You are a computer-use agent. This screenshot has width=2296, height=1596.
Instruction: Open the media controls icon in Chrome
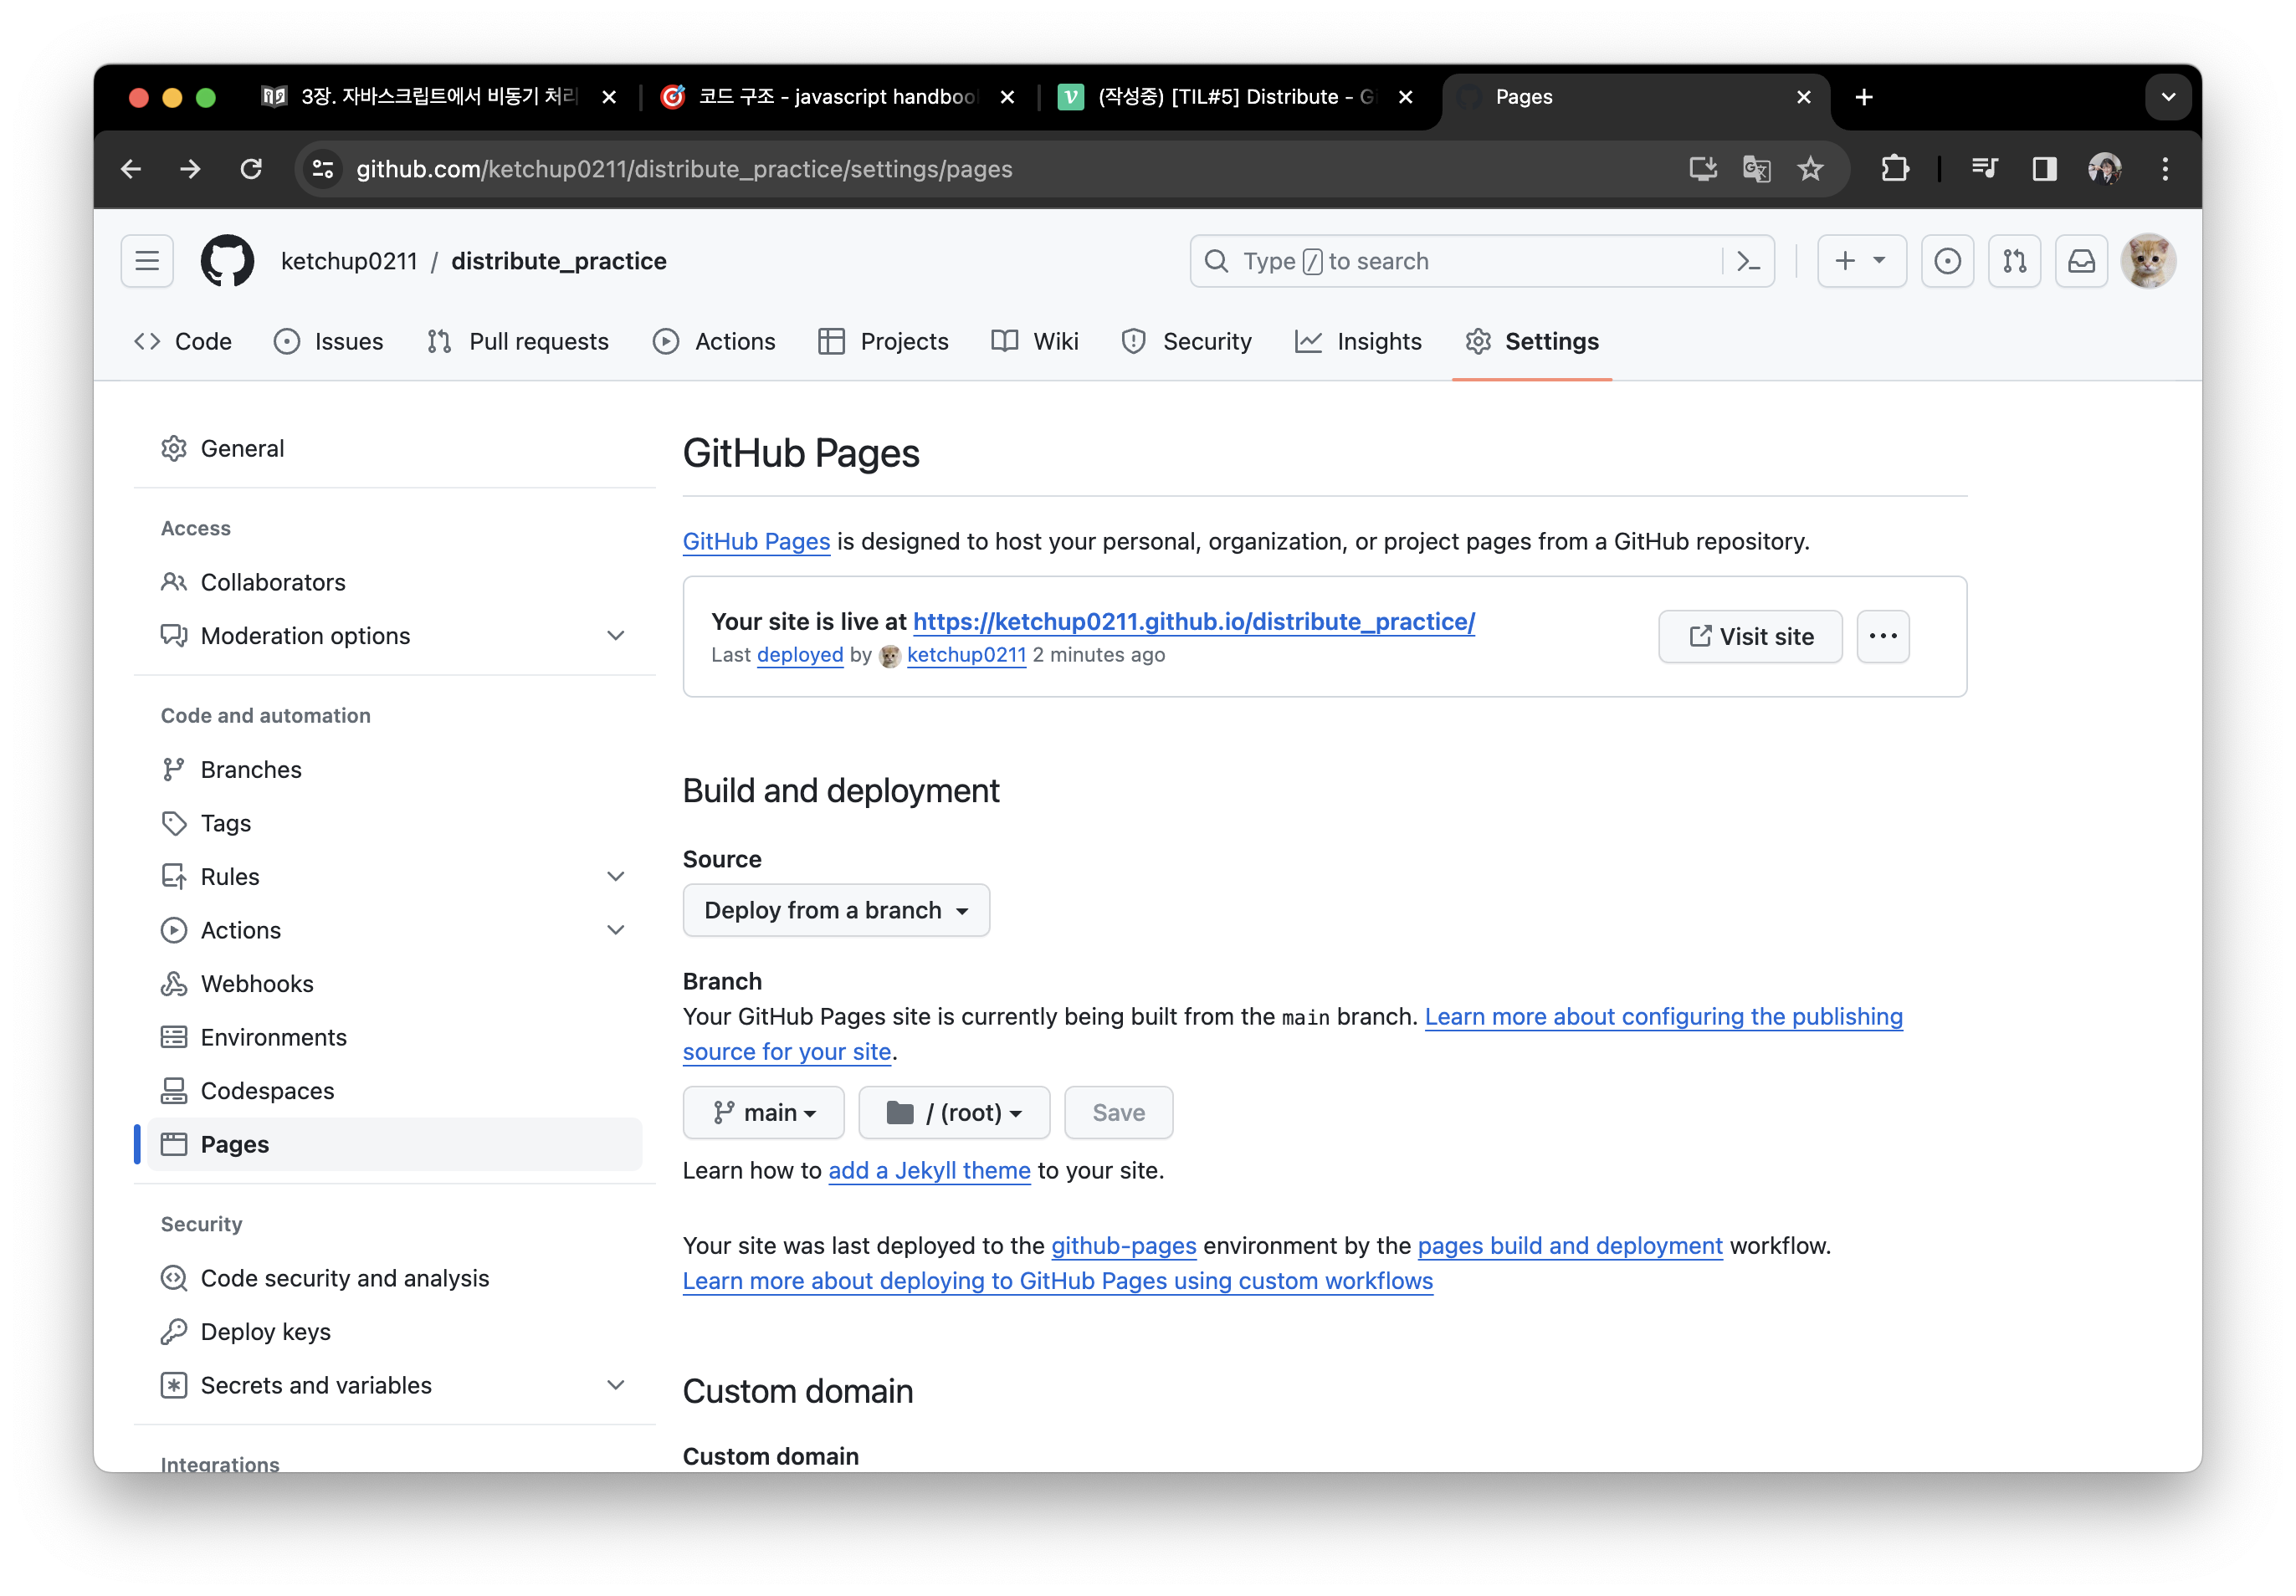[x=1984, y=169]
